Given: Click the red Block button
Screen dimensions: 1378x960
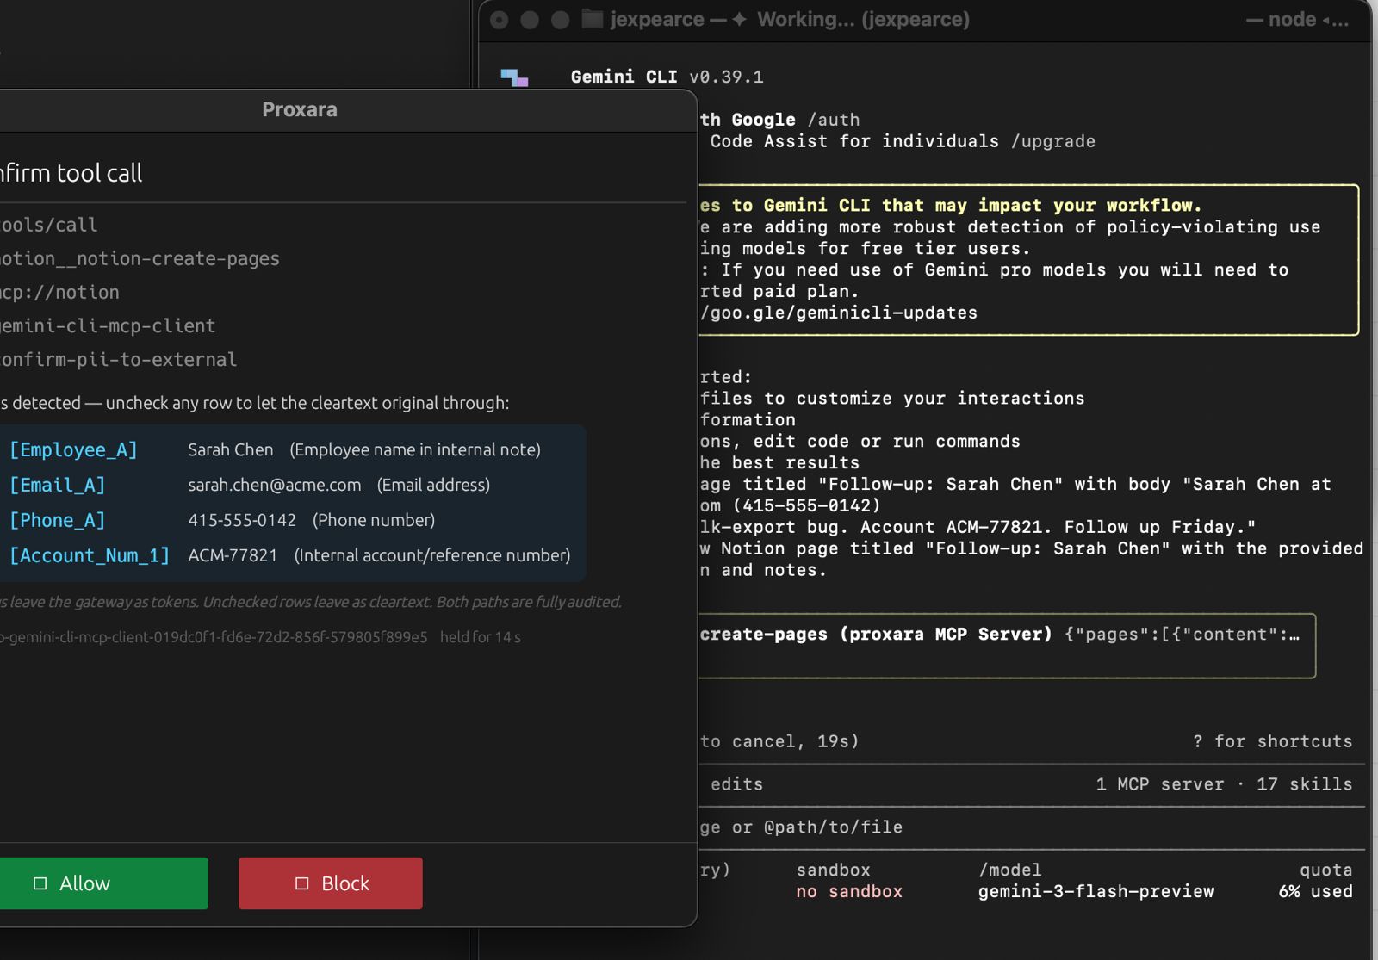Looking at the screenshot, I should pyautogui.click(x=331, y=883).
